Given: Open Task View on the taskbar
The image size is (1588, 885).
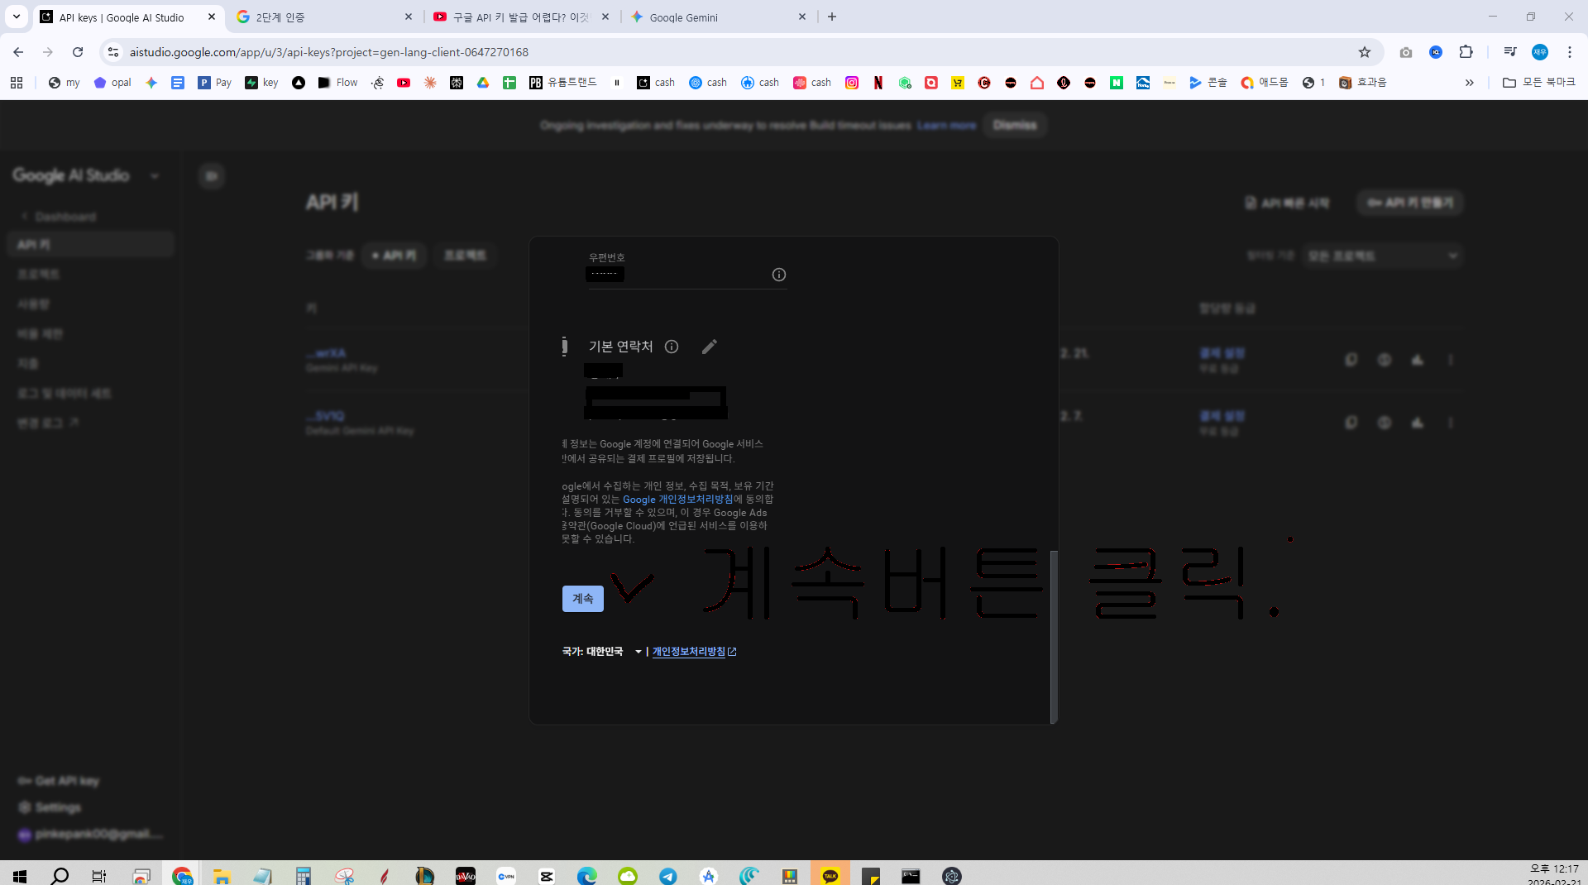Looking at the screenshot, I should tap(99, 875).
